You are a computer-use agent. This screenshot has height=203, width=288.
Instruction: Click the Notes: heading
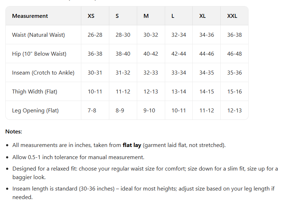pos(14,132)
